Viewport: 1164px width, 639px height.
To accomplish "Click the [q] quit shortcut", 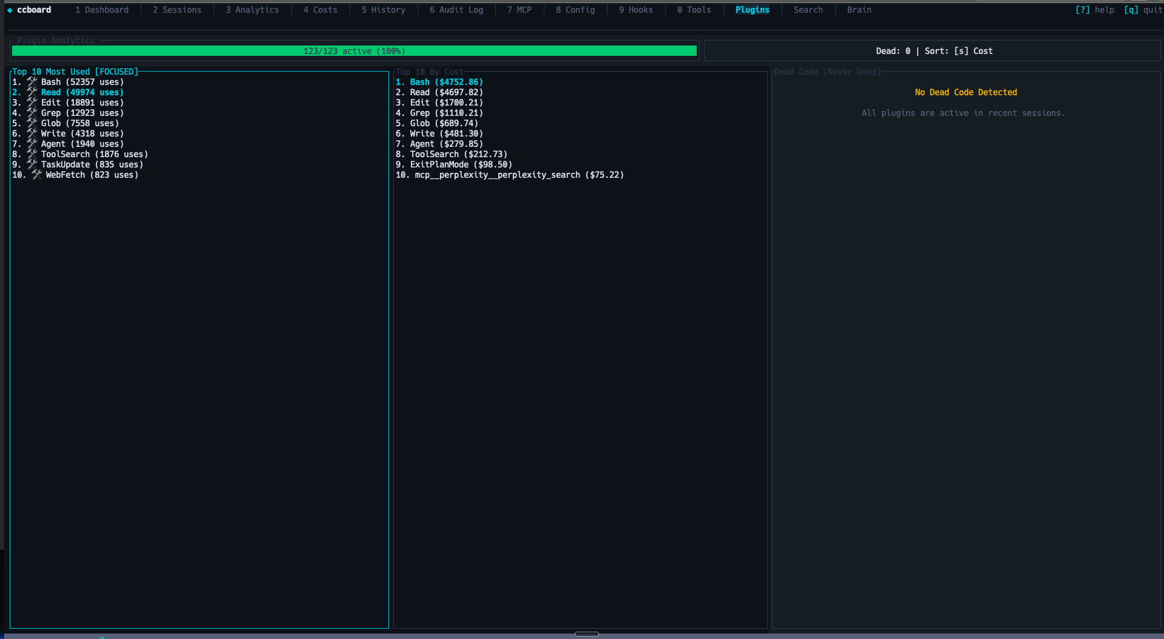I will point(1143,10).
